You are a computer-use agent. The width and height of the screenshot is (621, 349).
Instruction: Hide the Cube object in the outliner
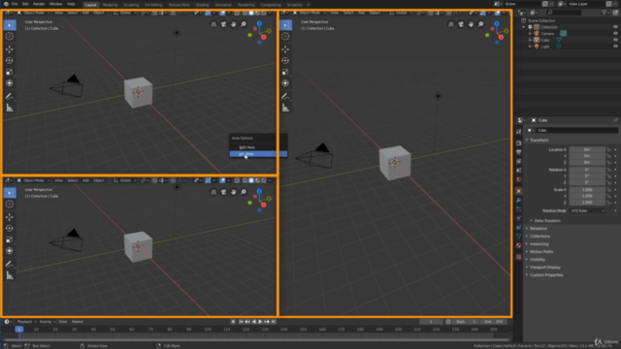click(615, 40)
